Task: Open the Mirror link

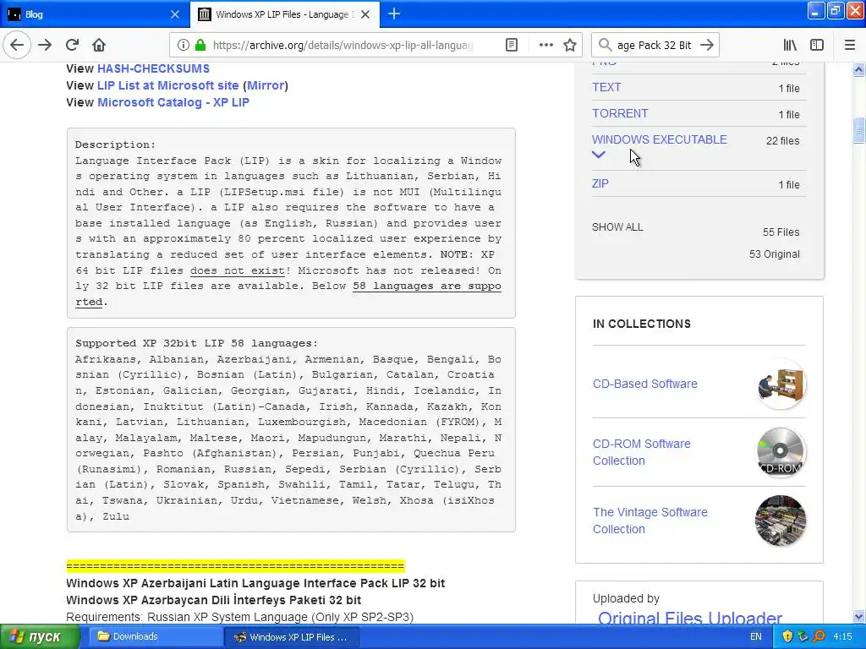Action: (x=265, y=85)
